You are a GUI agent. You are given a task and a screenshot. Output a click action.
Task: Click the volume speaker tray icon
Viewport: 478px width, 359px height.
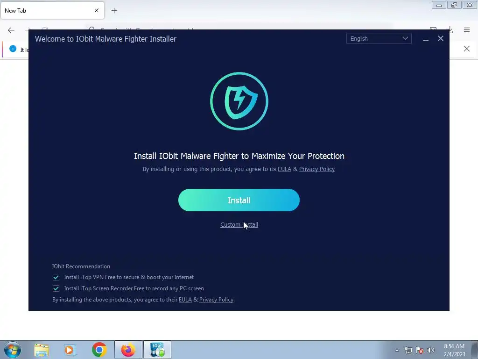pyautogui.click(x=431, y=350)
